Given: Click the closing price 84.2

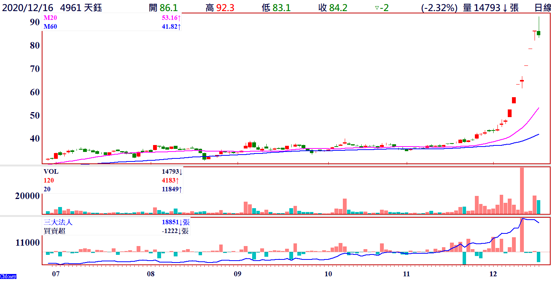Looking at the screenshot, I should [338, 8].
